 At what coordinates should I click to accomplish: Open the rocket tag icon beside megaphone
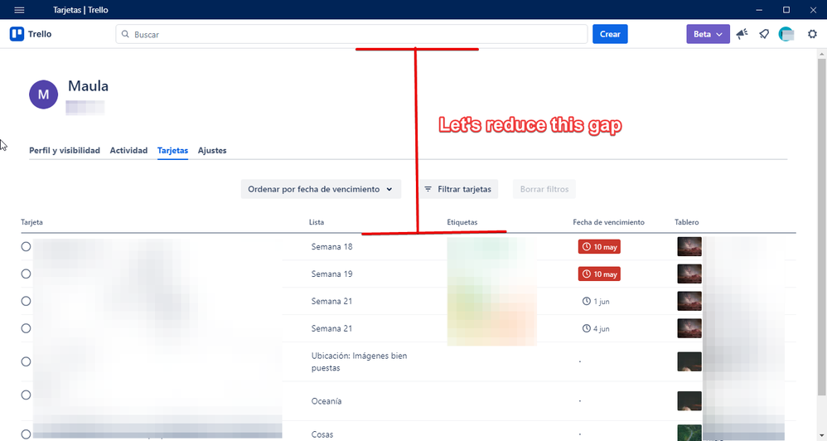pos(764,34)
